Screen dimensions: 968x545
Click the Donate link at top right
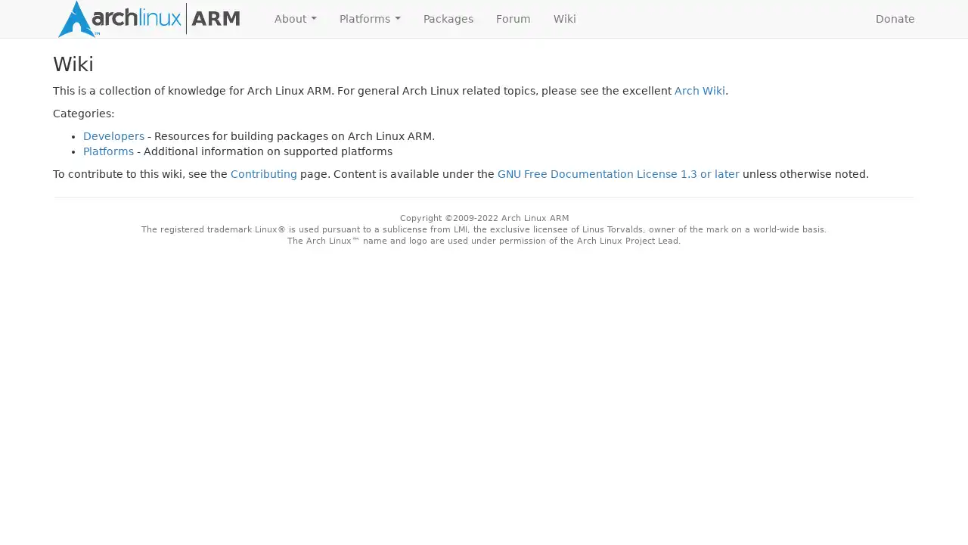[x=895, y=19]
